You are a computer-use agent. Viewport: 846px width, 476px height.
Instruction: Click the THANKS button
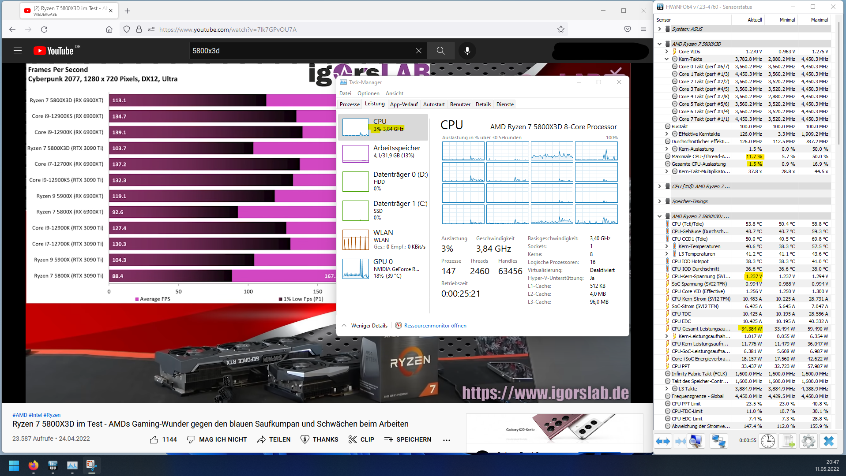319,439
